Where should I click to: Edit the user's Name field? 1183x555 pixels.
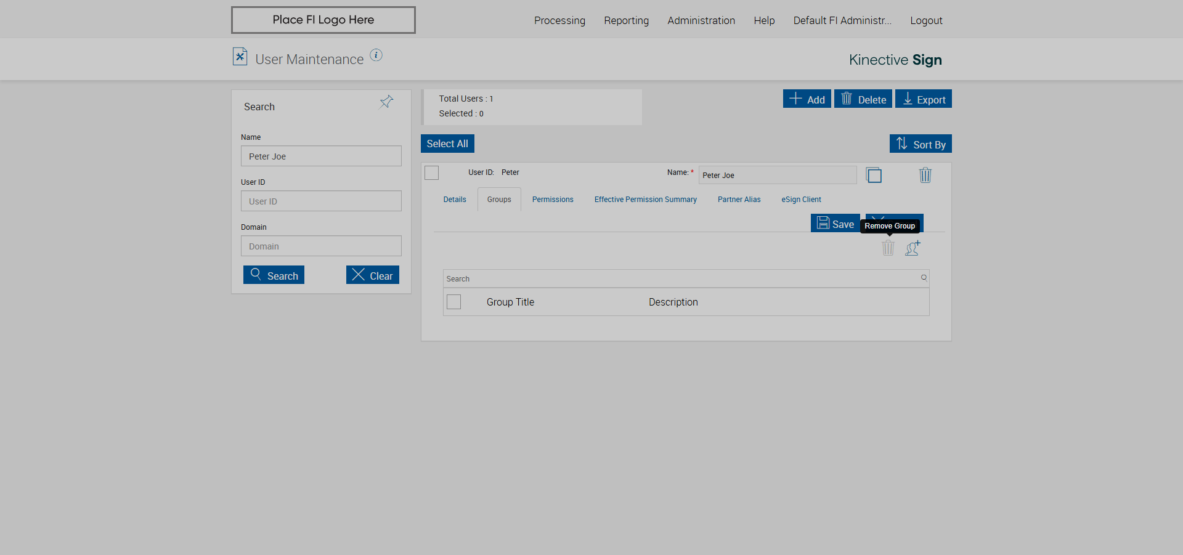778,175
